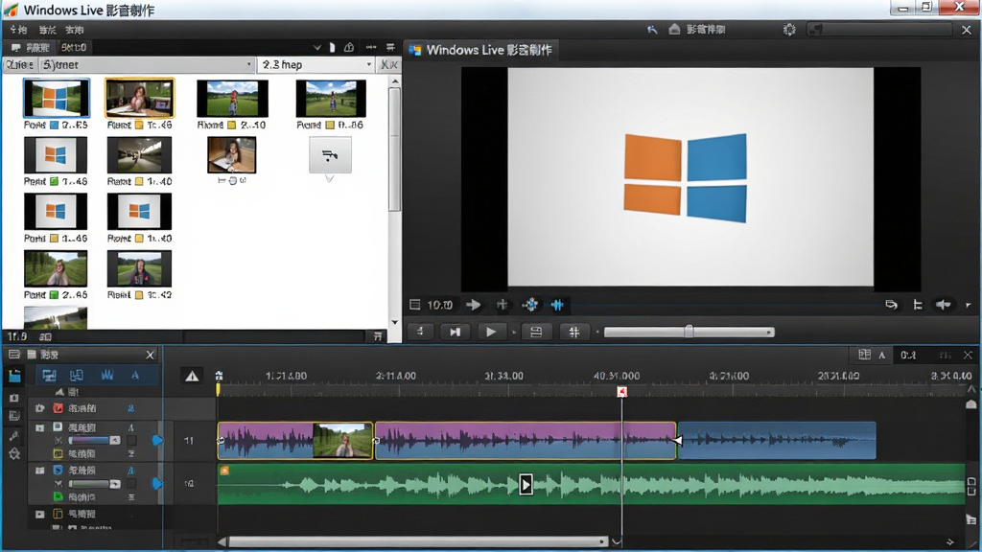Select the blue pan/move icon under the preview
The width and height of the screenshot is (982, 552).
(x=529, y=305)
